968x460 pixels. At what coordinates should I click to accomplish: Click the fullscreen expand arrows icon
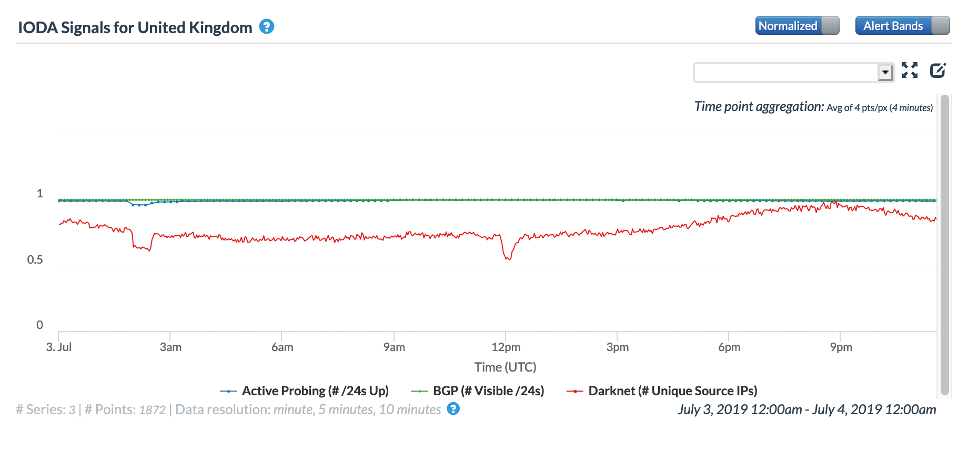tap(909, 70)
